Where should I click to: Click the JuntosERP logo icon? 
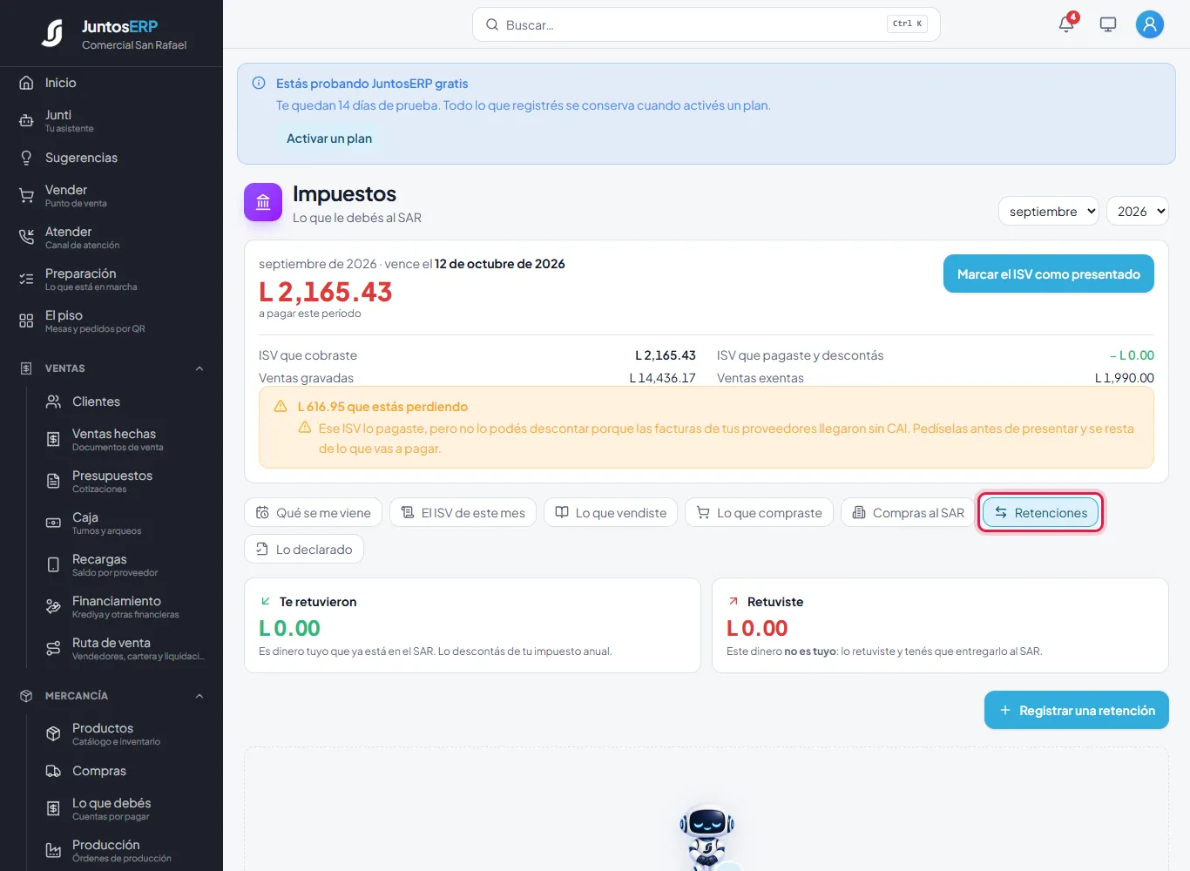[x=52, y=34]
